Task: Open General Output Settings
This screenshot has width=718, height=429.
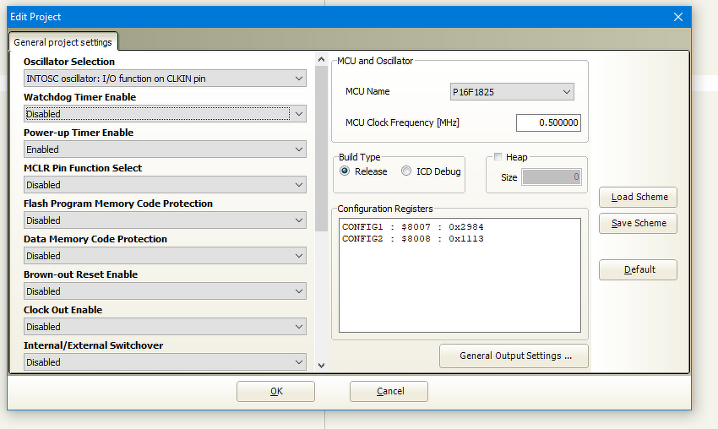Action: point(514,356)
